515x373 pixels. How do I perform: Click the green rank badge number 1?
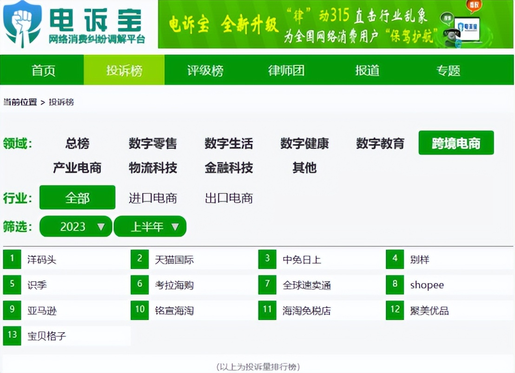tap(12, 259)
